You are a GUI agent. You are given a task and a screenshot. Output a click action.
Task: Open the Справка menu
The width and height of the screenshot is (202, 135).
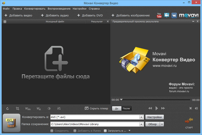(94, 9)
